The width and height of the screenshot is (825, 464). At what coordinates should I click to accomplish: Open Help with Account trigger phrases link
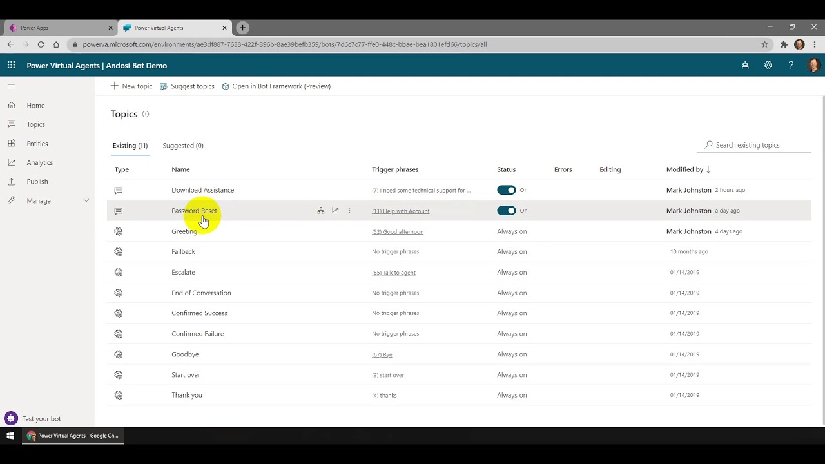[400, 211]
